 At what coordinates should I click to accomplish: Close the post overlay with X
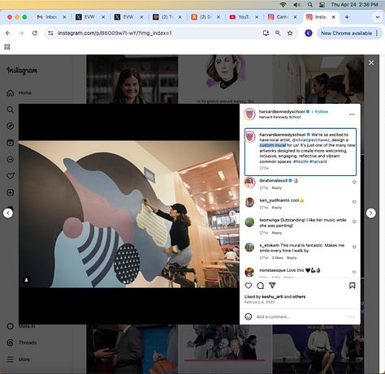(x=371, y=62)
